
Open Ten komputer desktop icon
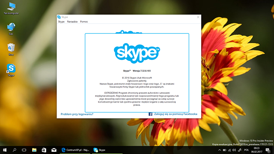(11, 9)
